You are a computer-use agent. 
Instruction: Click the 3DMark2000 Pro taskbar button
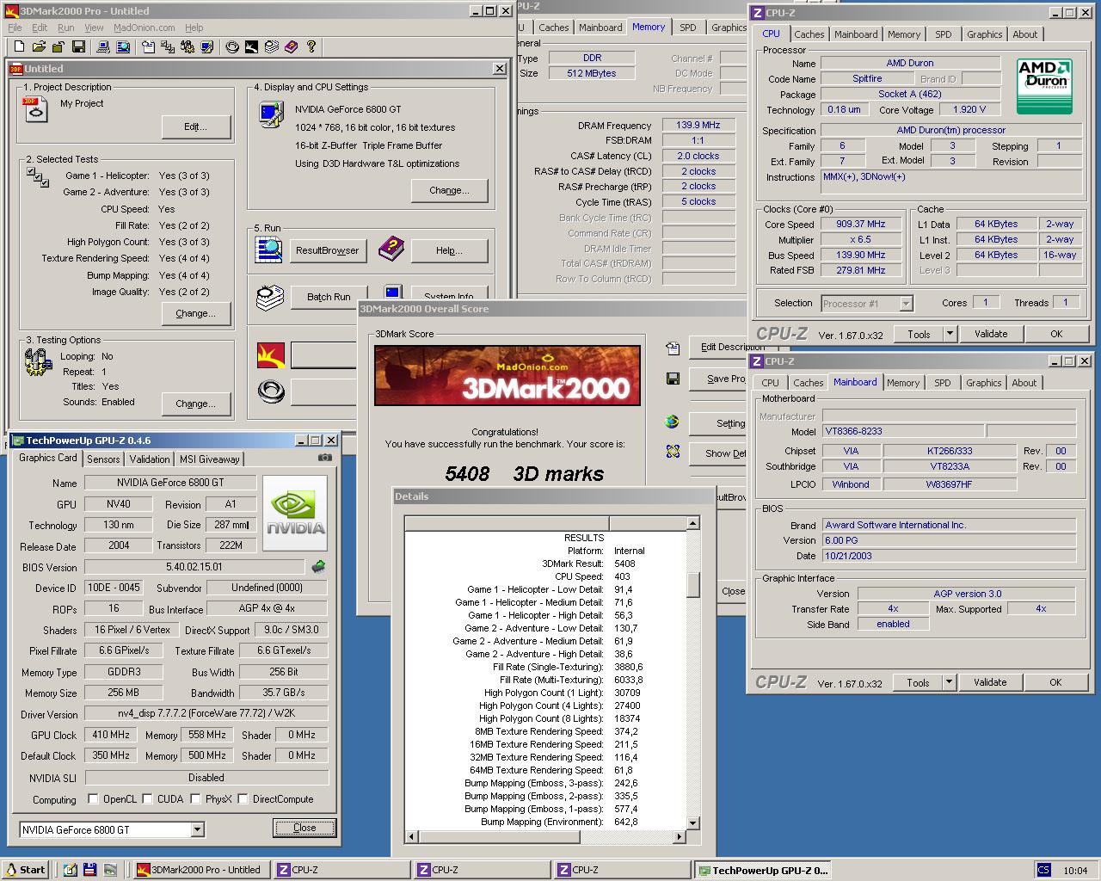click(201, 870)
